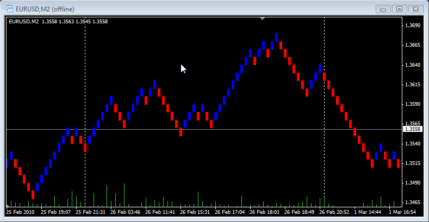Click the topmost blue brick at chart peak

[276, 37]
